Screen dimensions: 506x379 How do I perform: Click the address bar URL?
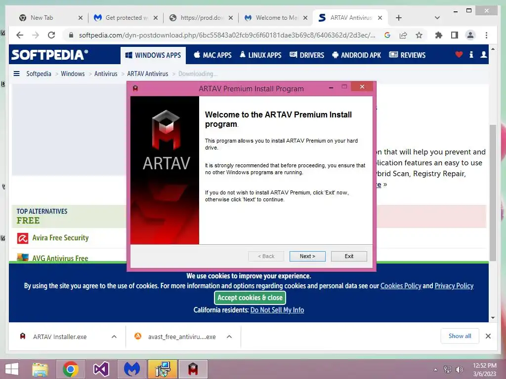227,35
